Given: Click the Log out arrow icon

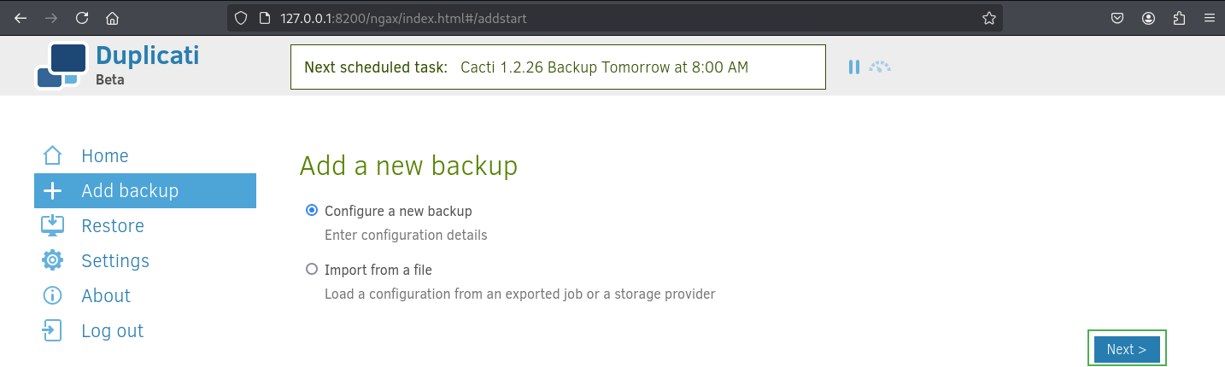Looking at the screenshot, I should (52, 331).
